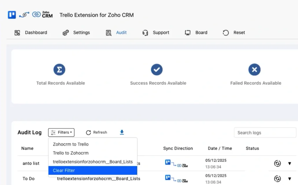The height and width of the screenshot is (185, 298).
Task: Click the Trello logo in the header
Action: click(x=11, y=15)
